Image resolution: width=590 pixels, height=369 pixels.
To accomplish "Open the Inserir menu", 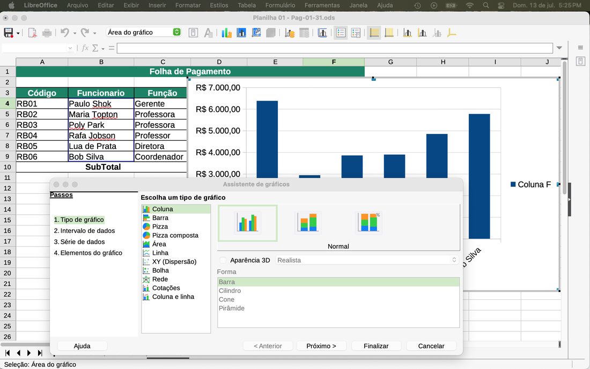I will 157,5.
